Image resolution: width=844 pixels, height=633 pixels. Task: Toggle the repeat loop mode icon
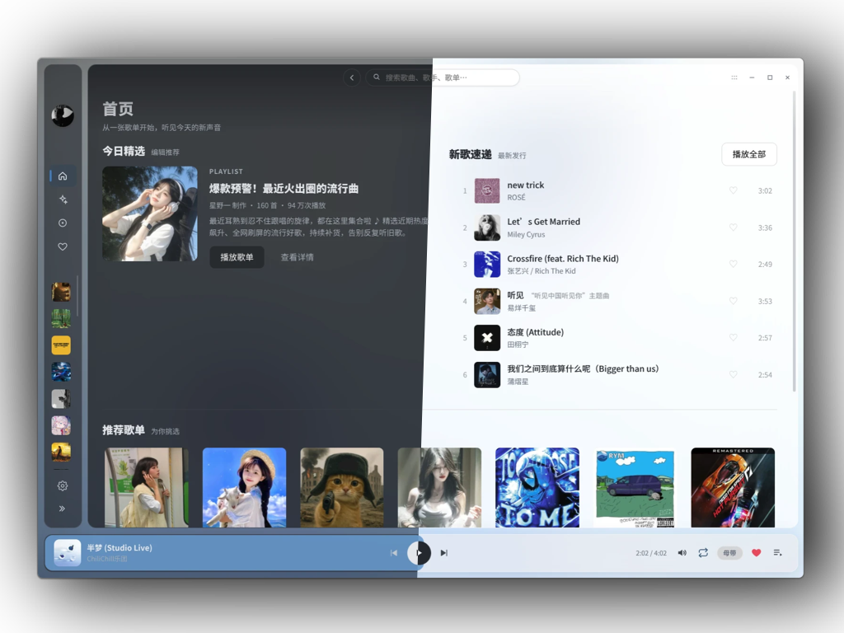[703, 553]
